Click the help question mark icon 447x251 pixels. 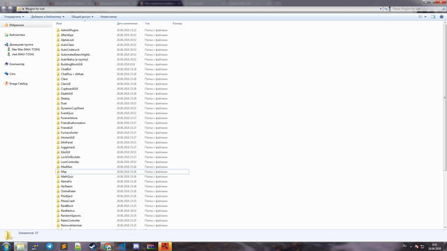click(441, 17)
